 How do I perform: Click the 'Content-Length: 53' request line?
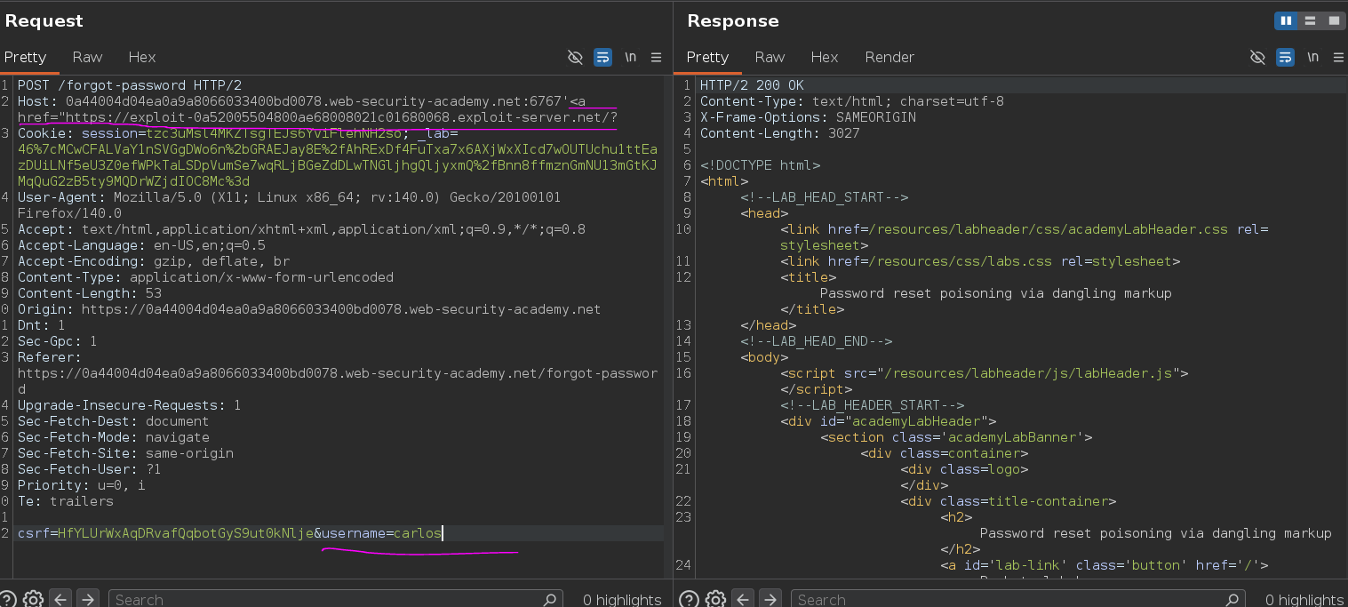point(90,293)
